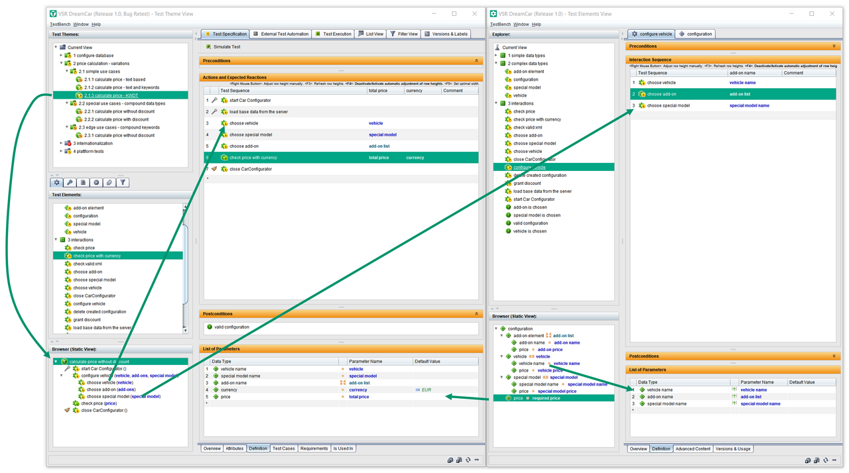Screen dimensions: 849x473
Task: Click the green check icon beside valid configuration postcondition
Action: tap(209, 327)
